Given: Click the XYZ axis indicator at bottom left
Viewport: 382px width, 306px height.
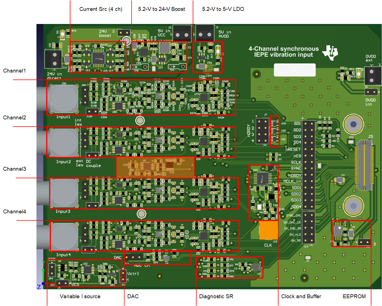Looking at the screenshot, I should (x=42, y=276).
